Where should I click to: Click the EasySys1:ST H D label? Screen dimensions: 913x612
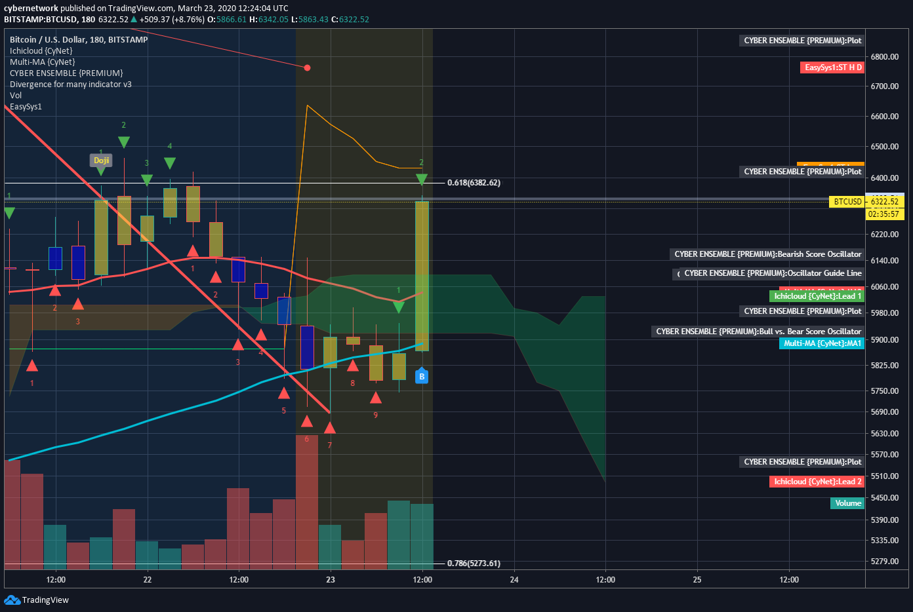(833, 67)
